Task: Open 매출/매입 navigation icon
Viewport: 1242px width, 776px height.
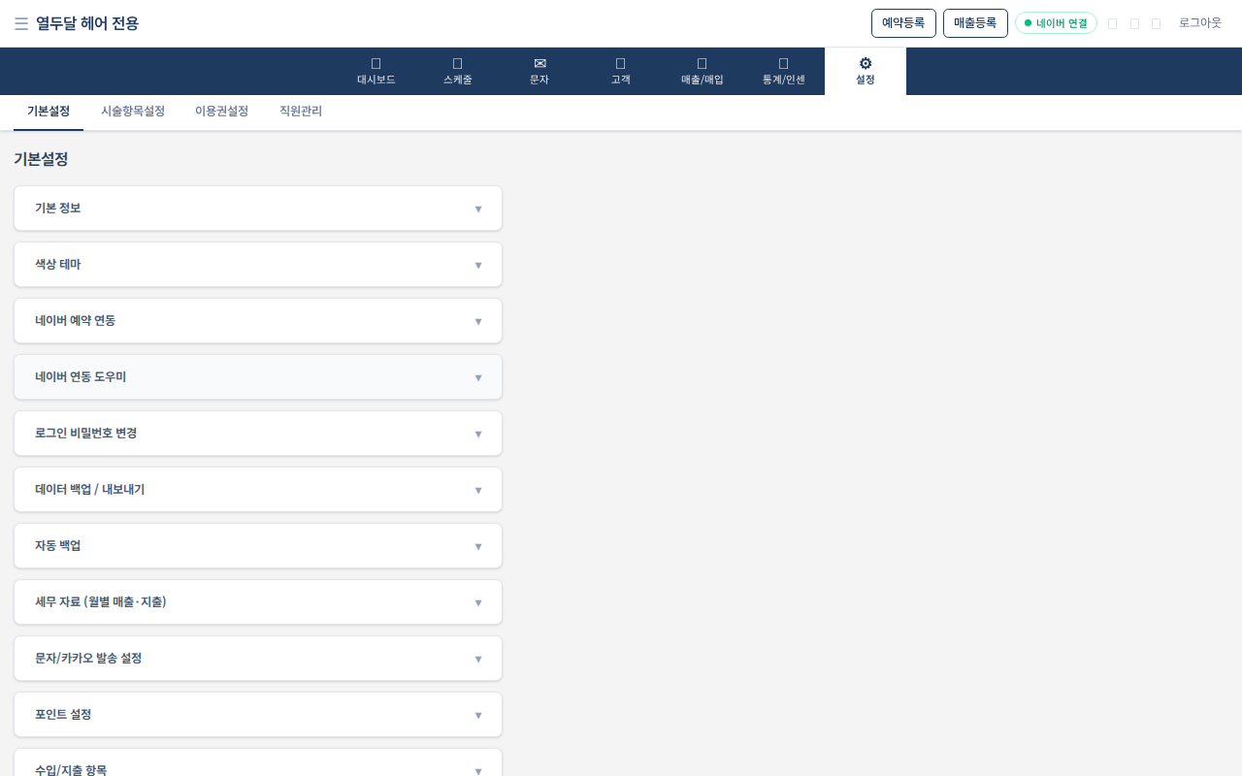Action: 703,63
